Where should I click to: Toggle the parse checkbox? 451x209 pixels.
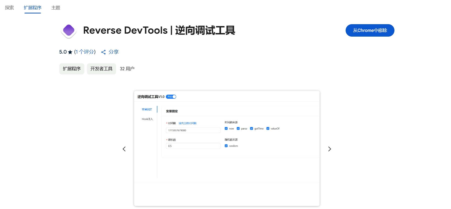[238, 129]
